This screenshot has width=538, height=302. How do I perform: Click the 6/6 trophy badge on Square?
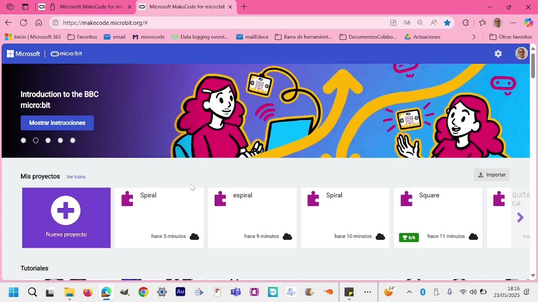(x=409, y=237)
